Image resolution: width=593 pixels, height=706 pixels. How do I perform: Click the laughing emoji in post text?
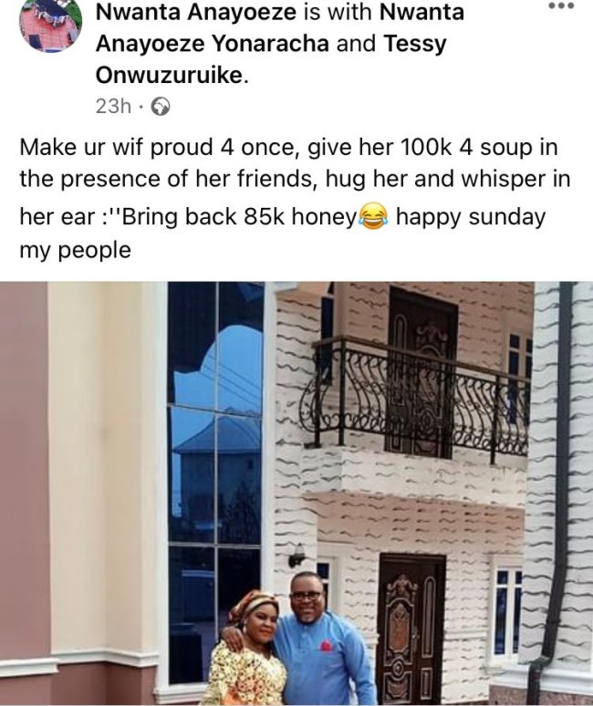click(373, 216)
